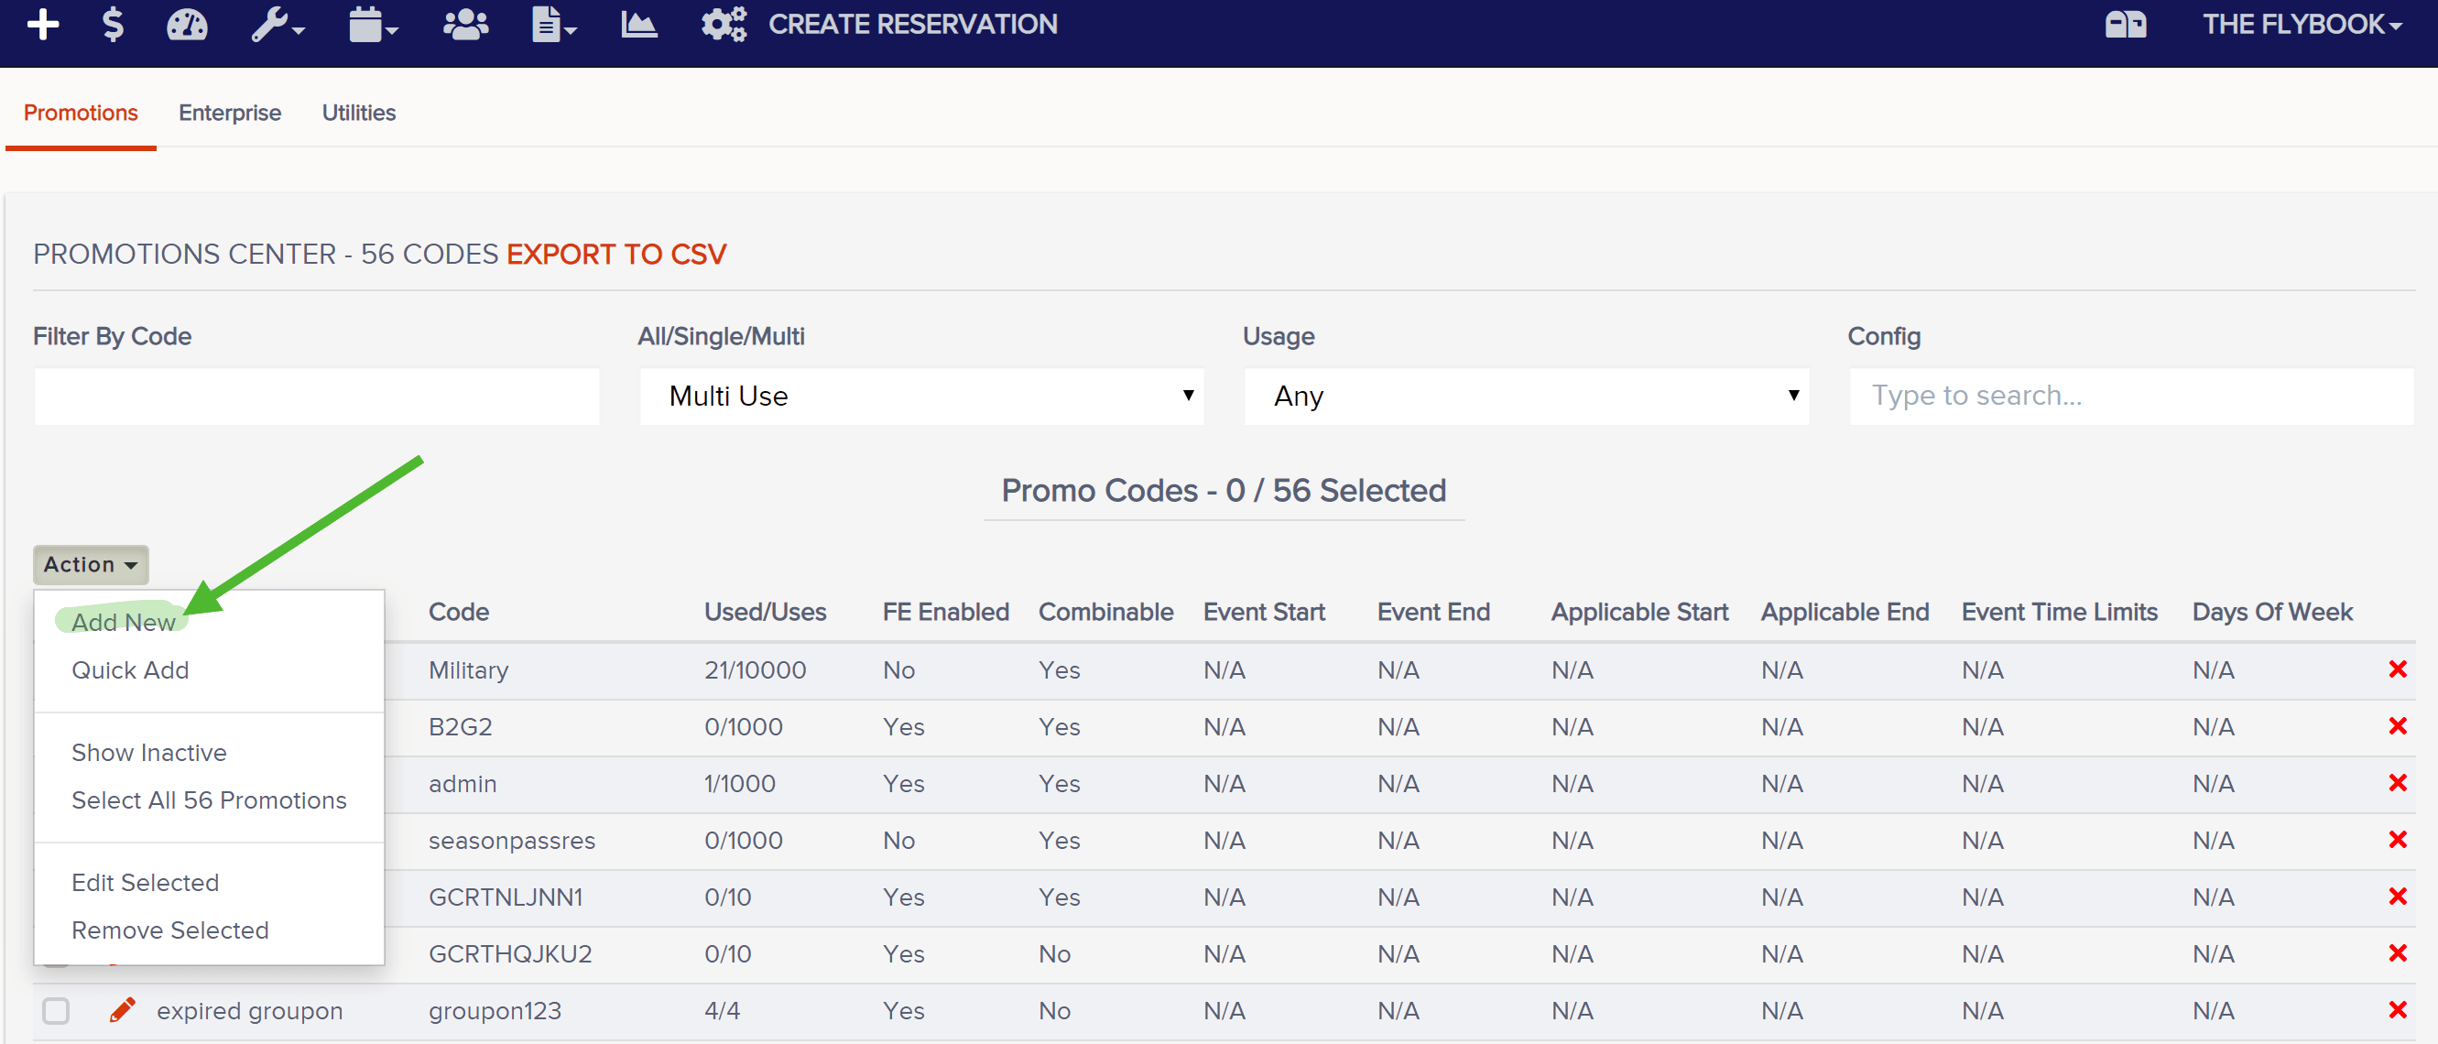Switch to the Promotions tab
2438x1044 pixels.
(x=81, y=113)
